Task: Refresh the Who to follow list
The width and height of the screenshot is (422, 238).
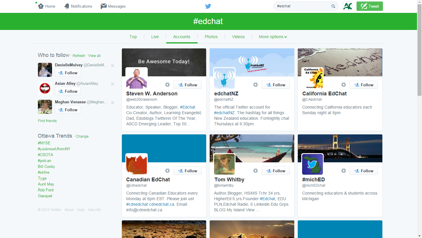Action: point(79,56)
